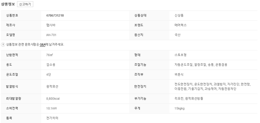Click the power consumption value 10.1kW
The height and width of the screenshot is (123, 260).
tap(51, 108)
